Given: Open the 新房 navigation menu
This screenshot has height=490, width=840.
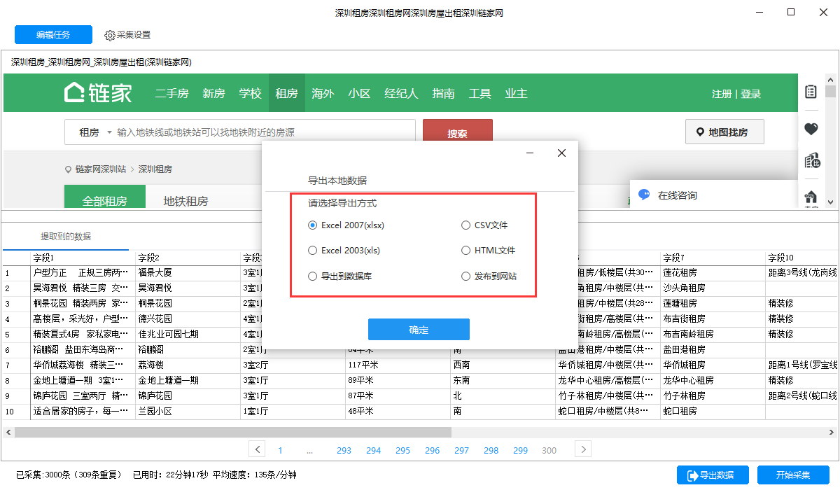Looking at the screenshot, I should pyautogui.click(x=213, y=93).
